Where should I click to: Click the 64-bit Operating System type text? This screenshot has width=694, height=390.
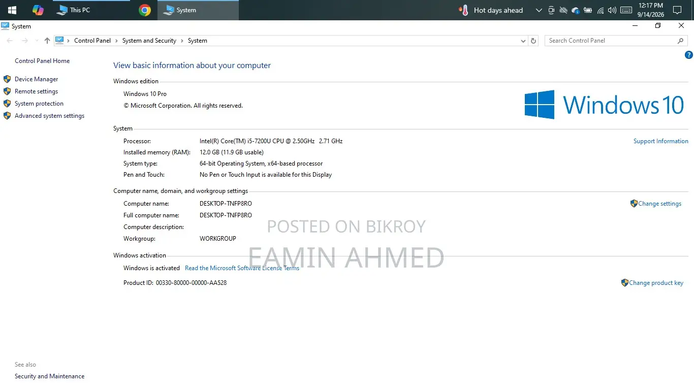(x=261, y=164)
